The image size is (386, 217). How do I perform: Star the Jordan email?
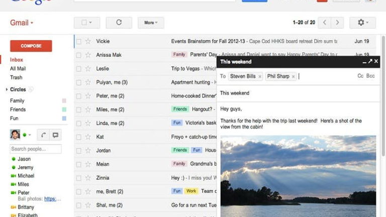coord(88,150)
